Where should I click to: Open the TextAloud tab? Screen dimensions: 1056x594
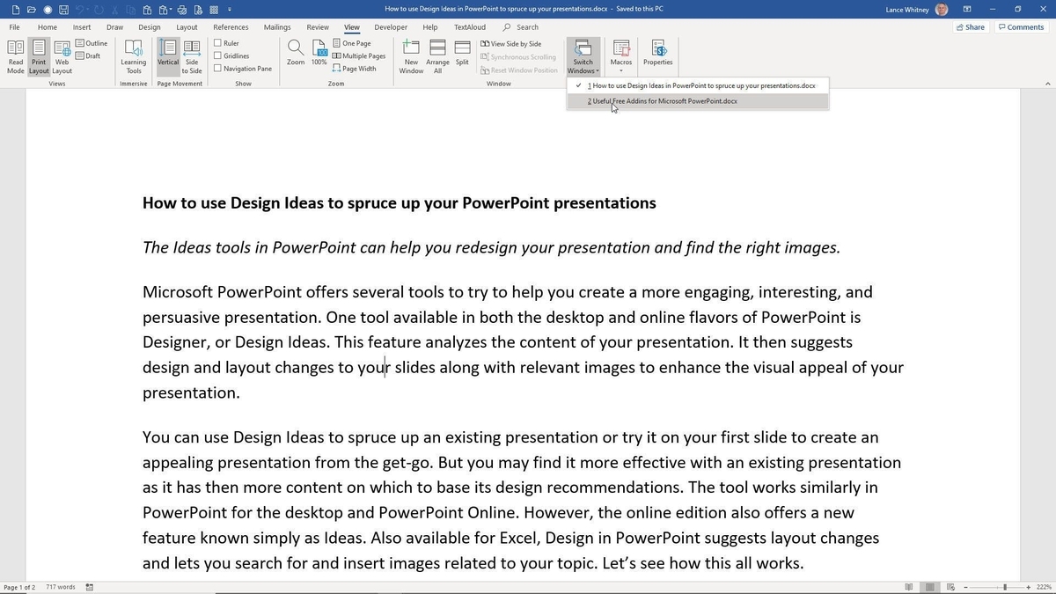(x=470, y=27)
